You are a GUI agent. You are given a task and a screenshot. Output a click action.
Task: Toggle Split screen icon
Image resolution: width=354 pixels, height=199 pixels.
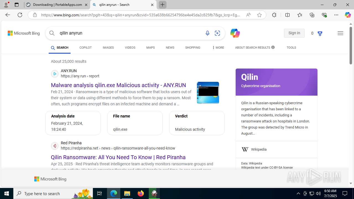[x=287, y=15]
